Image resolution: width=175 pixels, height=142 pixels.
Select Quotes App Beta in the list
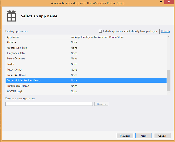(x=86, y=48)
